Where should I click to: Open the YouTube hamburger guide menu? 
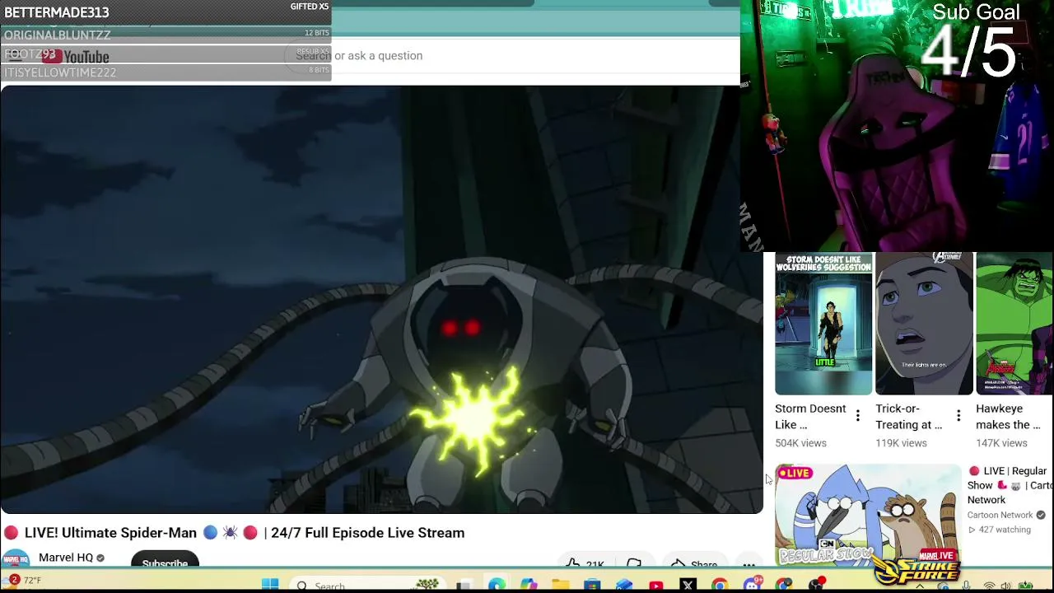[14, 56]
